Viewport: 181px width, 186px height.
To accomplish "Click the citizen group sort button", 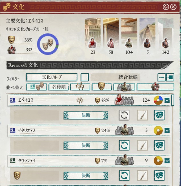I will pyautogui.click(x=124, y=87).
